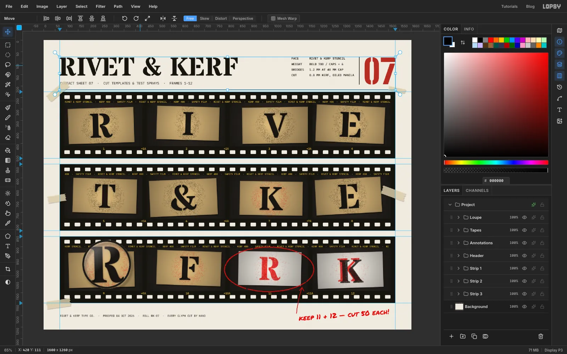Select the Dodge brightness tool
This screenshot has width=567, height=354.
tap(8, 193)
